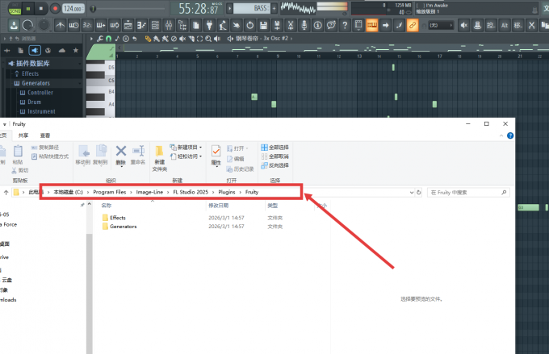Toggle overdub piano-plus icon
The image size is (549, 354).
point(101,25)
